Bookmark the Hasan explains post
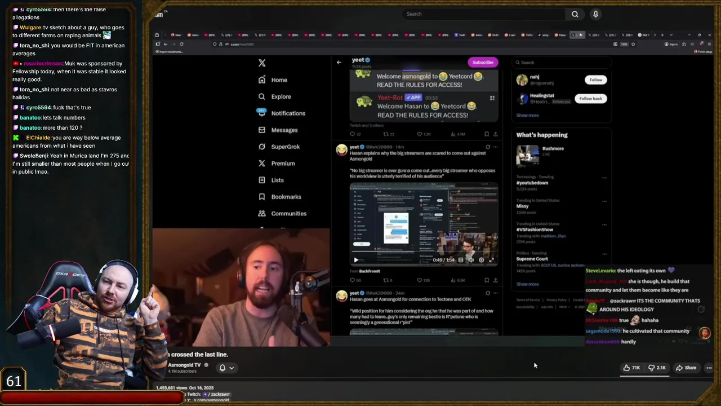Screen dimensions: 721x406 487,280
